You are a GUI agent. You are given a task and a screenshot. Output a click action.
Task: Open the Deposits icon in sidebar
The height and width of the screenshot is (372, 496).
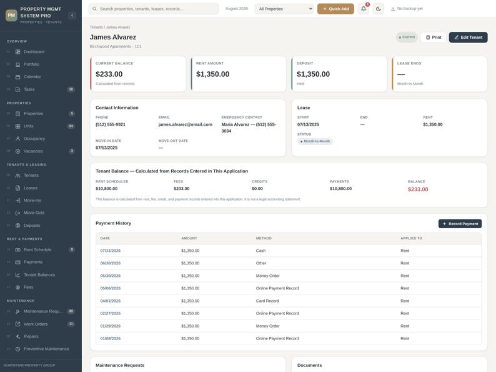17,226
